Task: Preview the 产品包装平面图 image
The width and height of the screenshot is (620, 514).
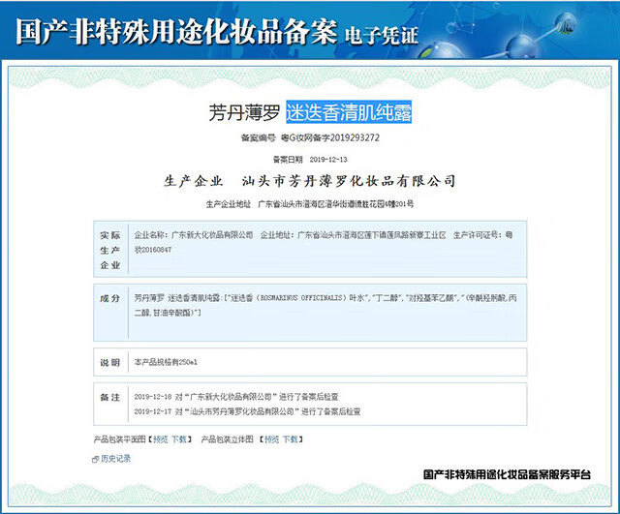Action: pyautogui.click(x=161, y=439)
